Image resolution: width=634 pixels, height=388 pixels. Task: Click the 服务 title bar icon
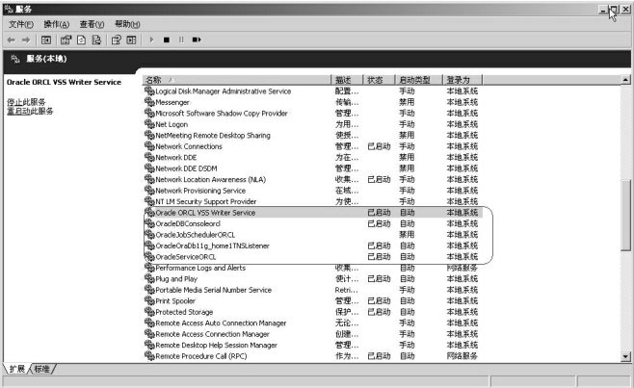coord(9,9)
